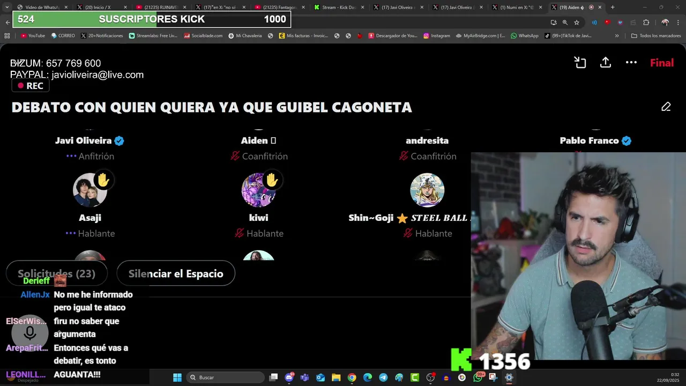Click the red Final button to end the Space
This screenshot has height=386, width=686.
662,63
